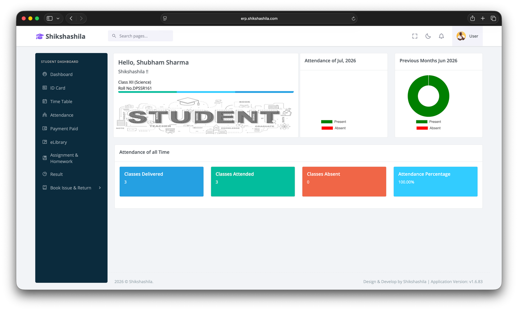This screenshot has width=518, height=311.
Task: Click Book Issue & Return icon
Action: (x=45, y=188)
